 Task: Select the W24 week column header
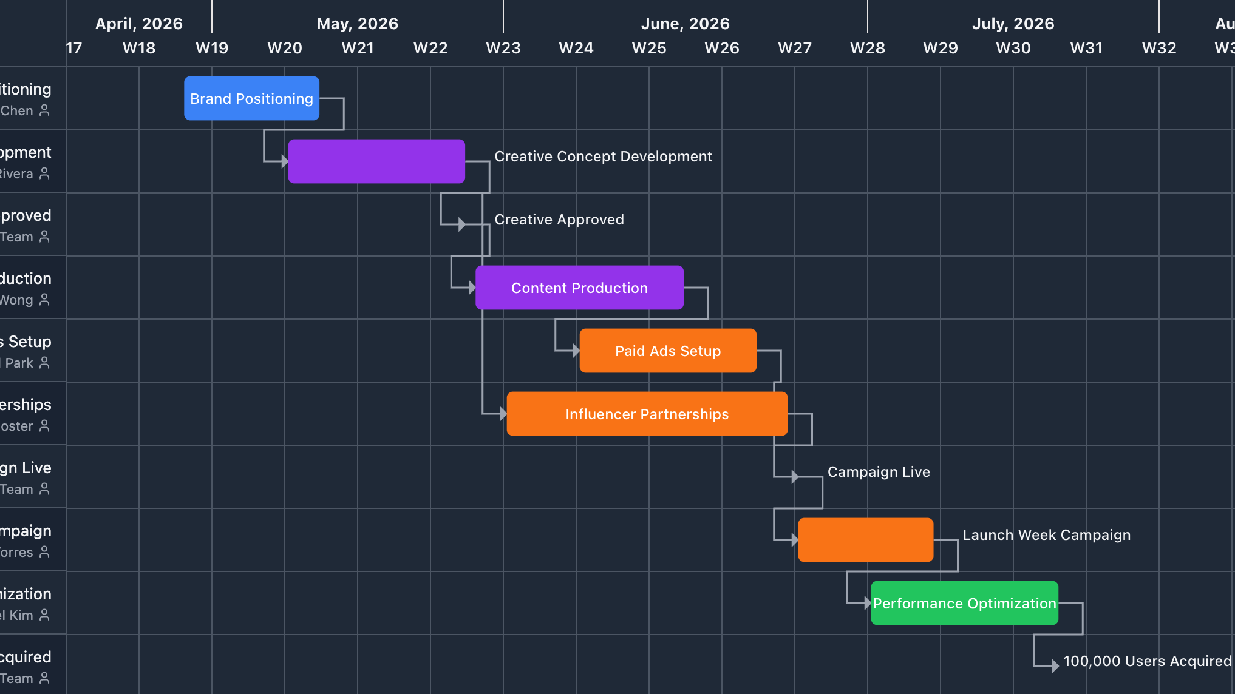pyautogui.click(x=576, y=48)
